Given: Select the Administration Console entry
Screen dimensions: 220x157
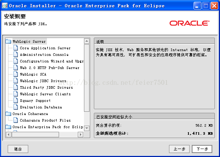Looking at the screenshot, I should pyautogui.click(x=44, y=55).
